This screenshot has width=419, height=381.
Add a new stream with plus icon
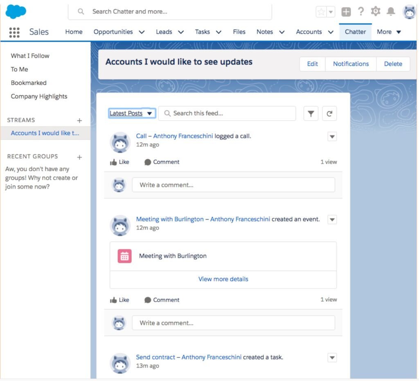pos(79,120)
